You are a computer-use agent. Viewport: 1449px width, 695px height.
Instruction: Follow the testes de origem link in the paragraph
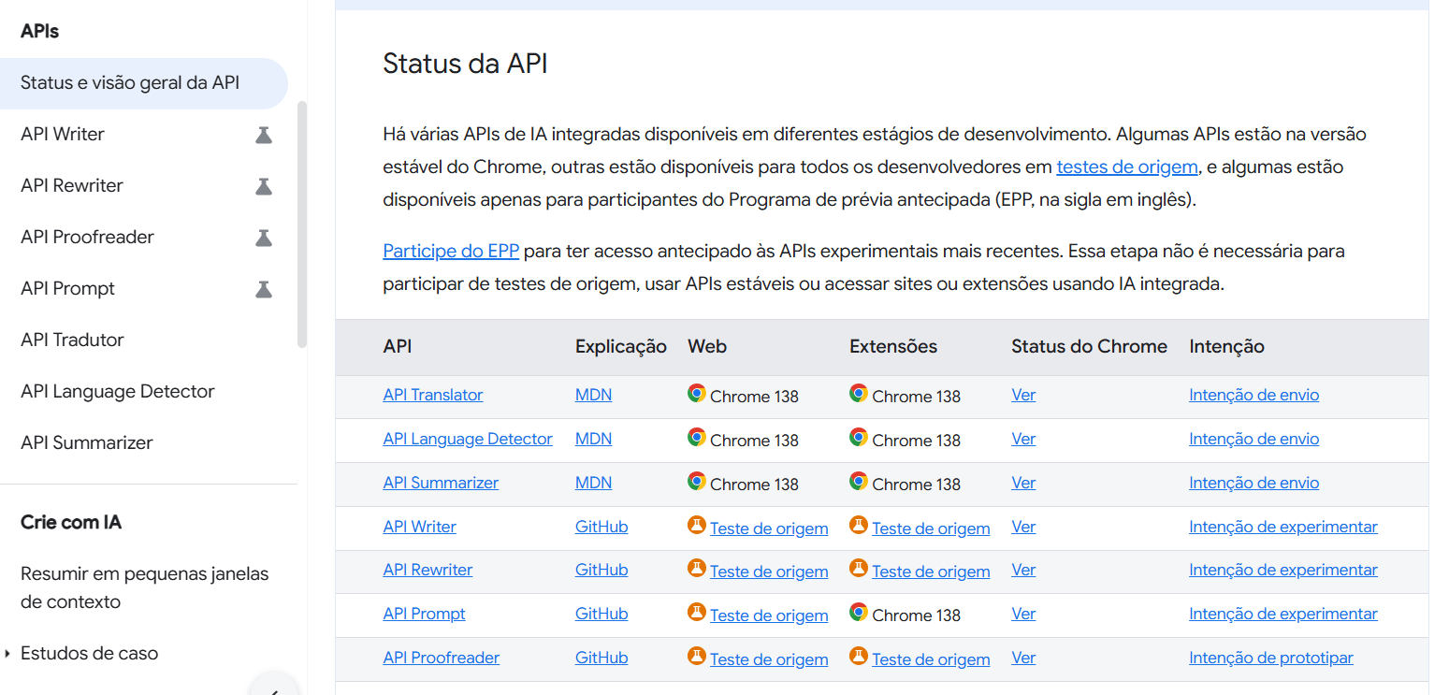[1127, 167]
